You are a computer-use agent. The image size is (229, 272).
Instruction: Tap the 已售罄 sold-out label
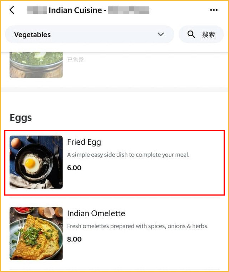[76, 60]
